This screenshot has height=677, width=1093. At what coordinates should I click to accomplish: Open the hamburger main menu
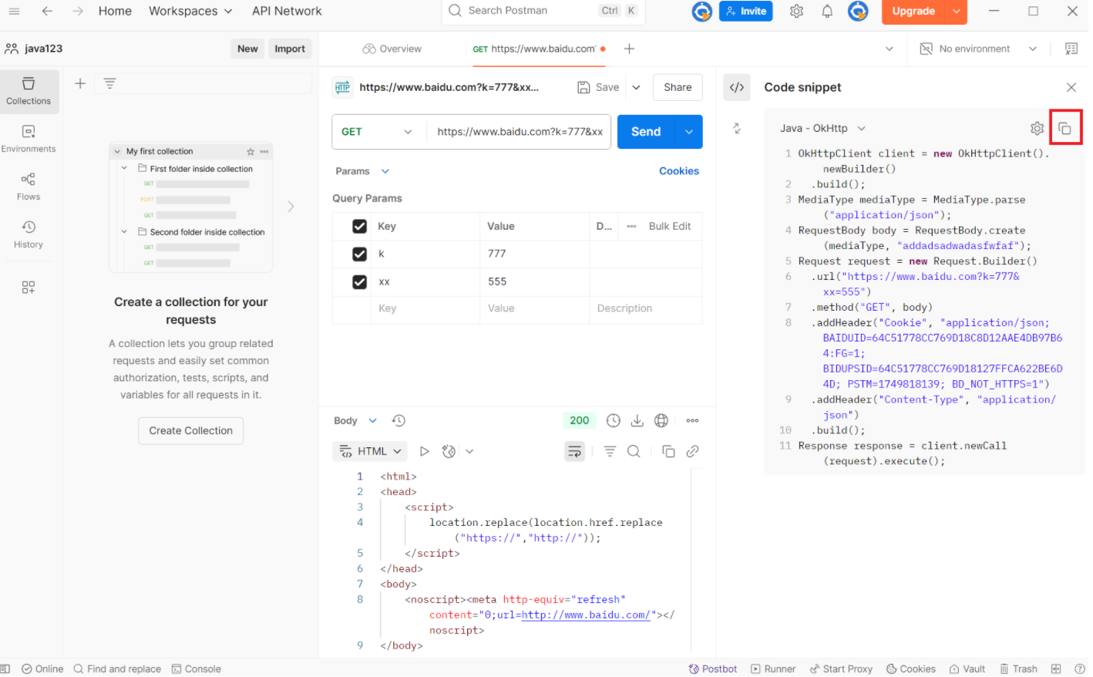coord(14,11)
